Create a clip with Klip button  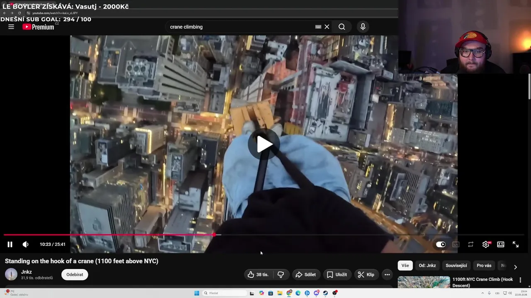(x=366, y=274)
